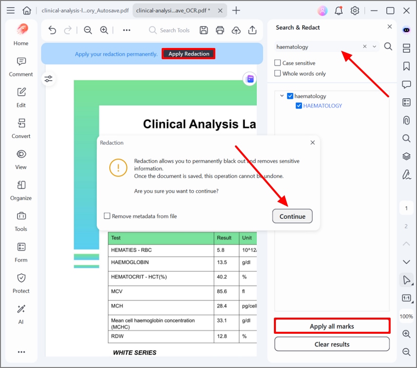This screenshot has width=417, height=368.
Task: Open the Comment tab
Action: 21,67
